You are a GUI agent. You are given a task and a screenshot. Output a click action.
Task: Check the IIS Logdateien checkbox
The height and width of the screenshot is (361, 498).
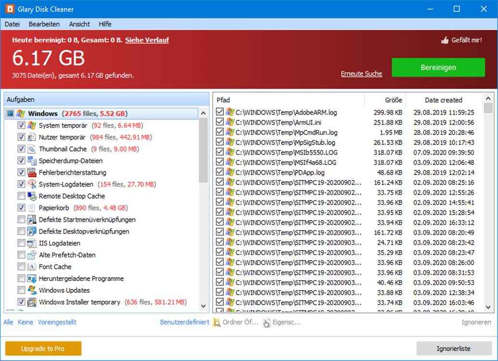click(x=21, y=243)
